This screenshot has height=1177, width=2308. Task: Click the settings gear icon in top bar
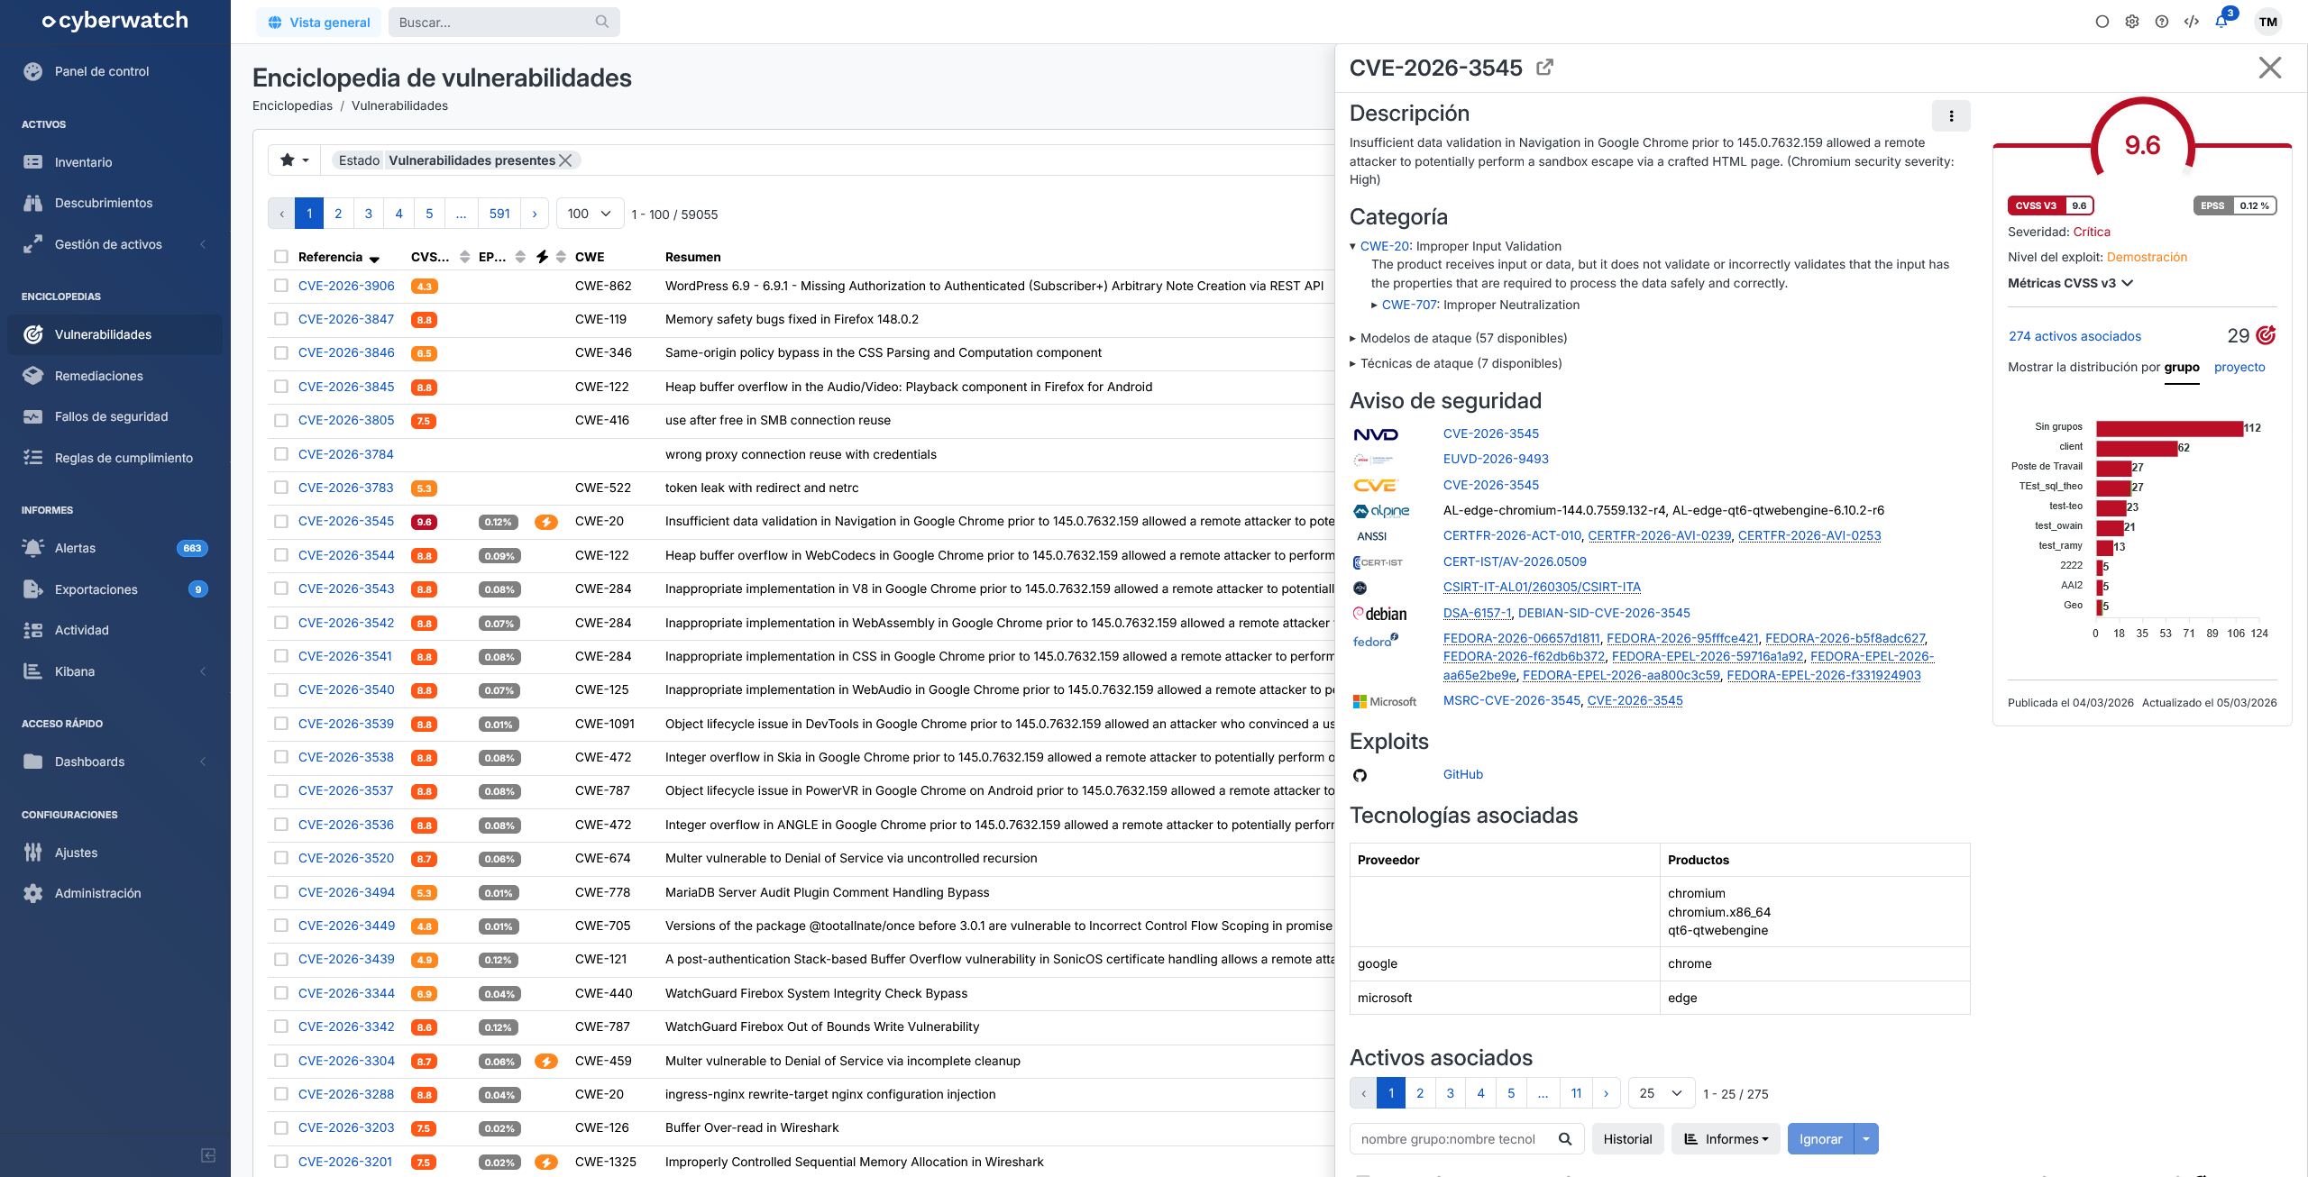[x=2132, y=22]
